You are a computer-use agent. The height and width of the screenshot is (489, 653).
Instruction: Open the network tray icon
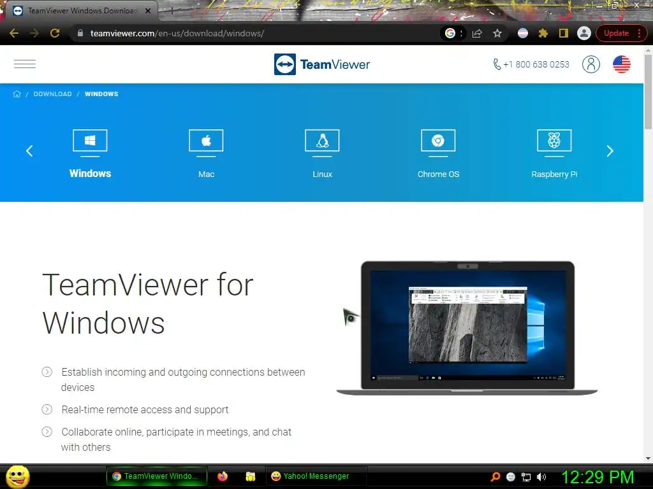point(526,477)
